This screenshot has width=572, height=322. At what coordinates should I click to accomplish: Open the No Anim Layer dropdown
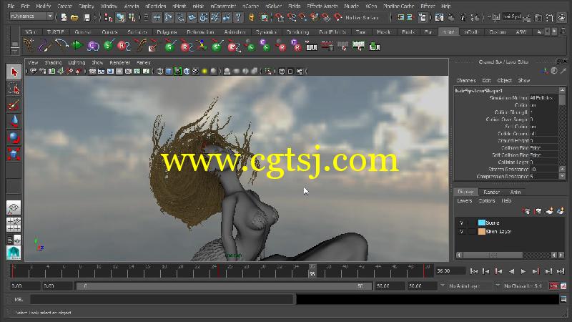point(465,286)
